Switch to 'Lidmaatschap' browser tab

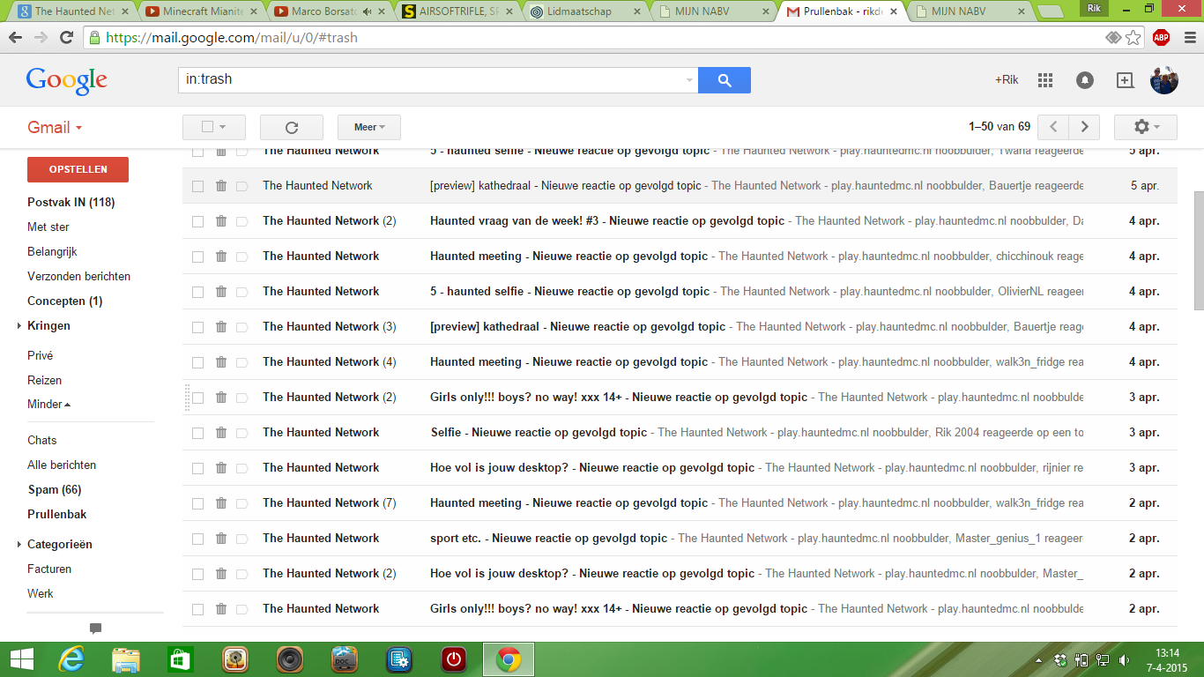click(x=586, y=11)
